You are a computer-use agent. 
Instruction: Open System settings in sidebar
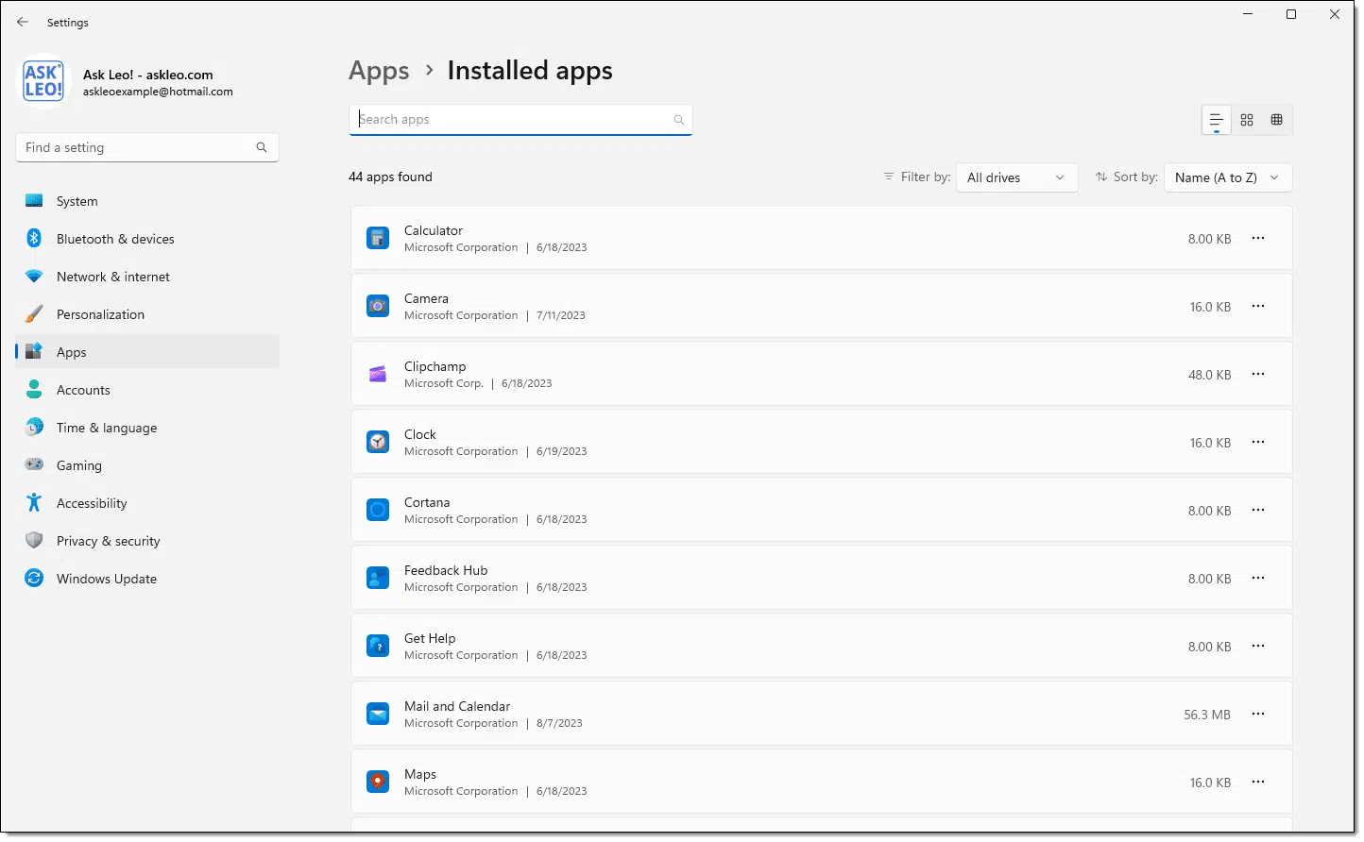[147, 201]
